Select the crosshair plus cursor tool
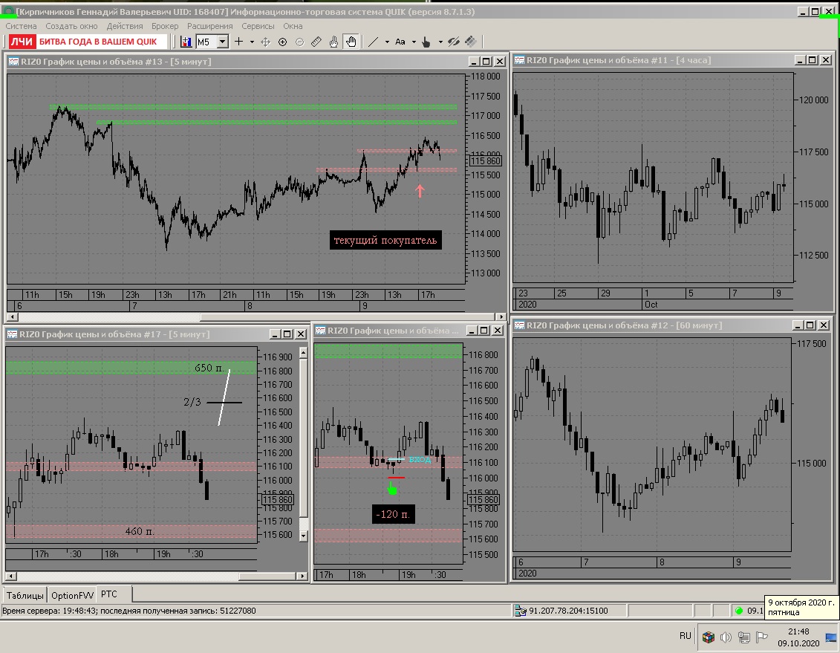This screenshot has height=653, width=840. [239, 42]
